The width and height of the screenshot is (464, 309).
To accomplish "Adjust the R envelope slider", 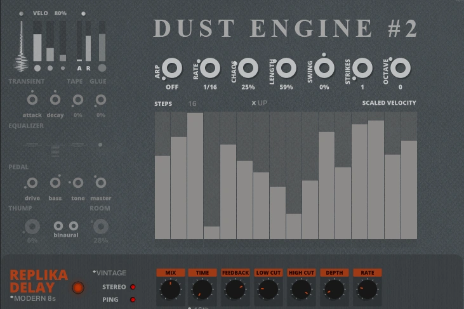I will [88, 41].
